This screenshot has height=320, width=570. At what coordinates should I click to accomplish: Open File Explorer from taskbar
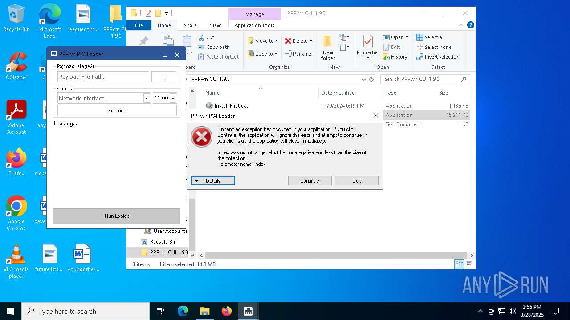click(204, 311)
